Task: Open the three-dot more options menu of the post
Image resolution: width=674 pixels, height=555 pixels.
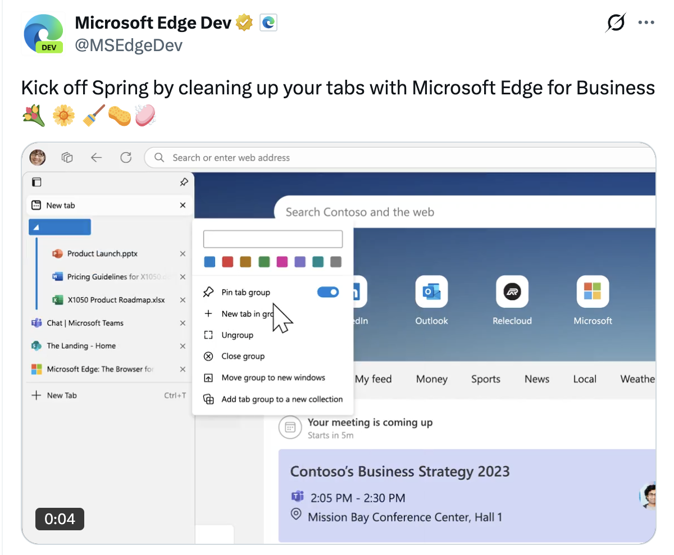Action: click(646, 23)
